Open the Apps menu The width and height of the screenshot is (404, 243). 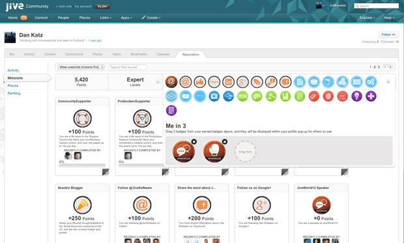pyautogui.click(x=126, y=18)
